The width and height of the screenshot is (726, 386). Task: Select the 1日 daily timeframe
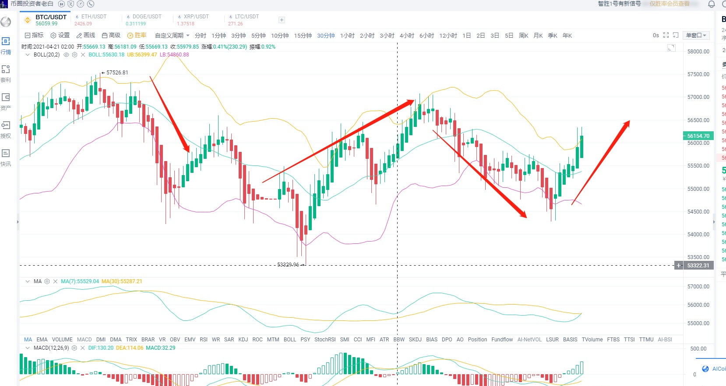pyautogui.click(x=467, y=35)
